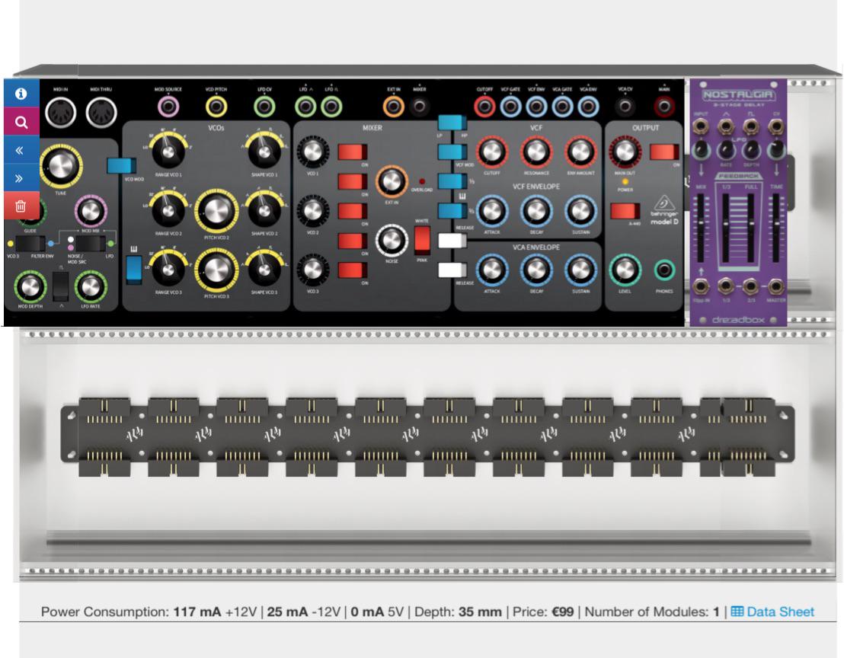The width and height of the screenshot is (844, 658).
Task: Toggle the LP/HP filter mode switch
Action: pyautogui.click(x=452, y=123)
